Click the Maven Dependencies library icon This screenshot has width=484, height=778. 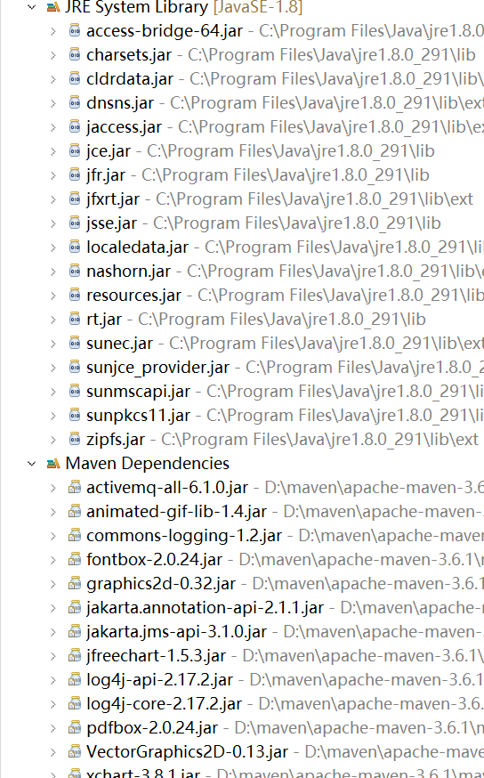(x=52, y=464)
